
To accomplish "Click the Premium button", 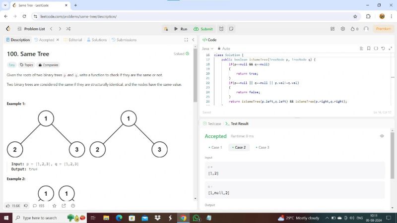I will [x=383, y=29].
